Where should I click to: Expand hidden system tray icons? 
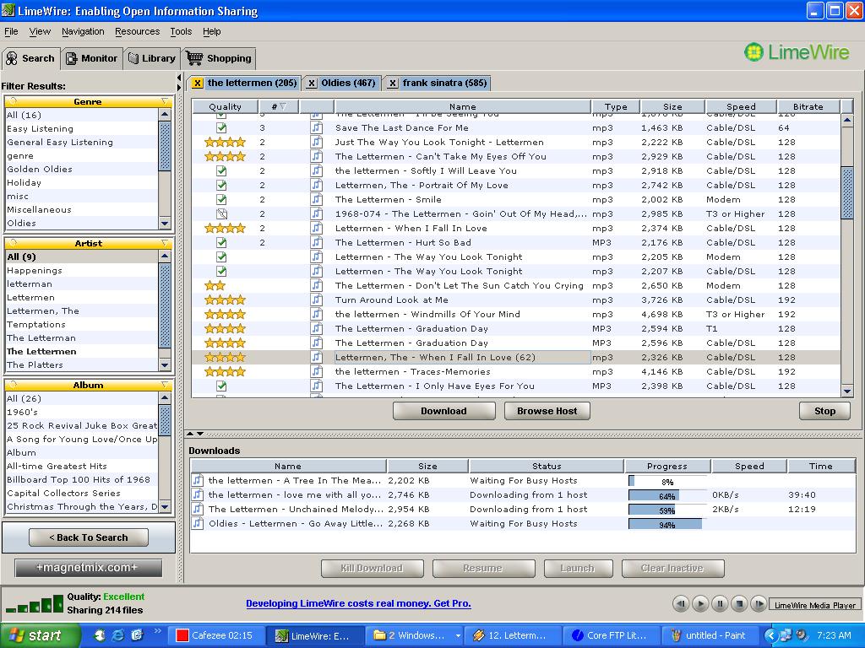[770, 635]
